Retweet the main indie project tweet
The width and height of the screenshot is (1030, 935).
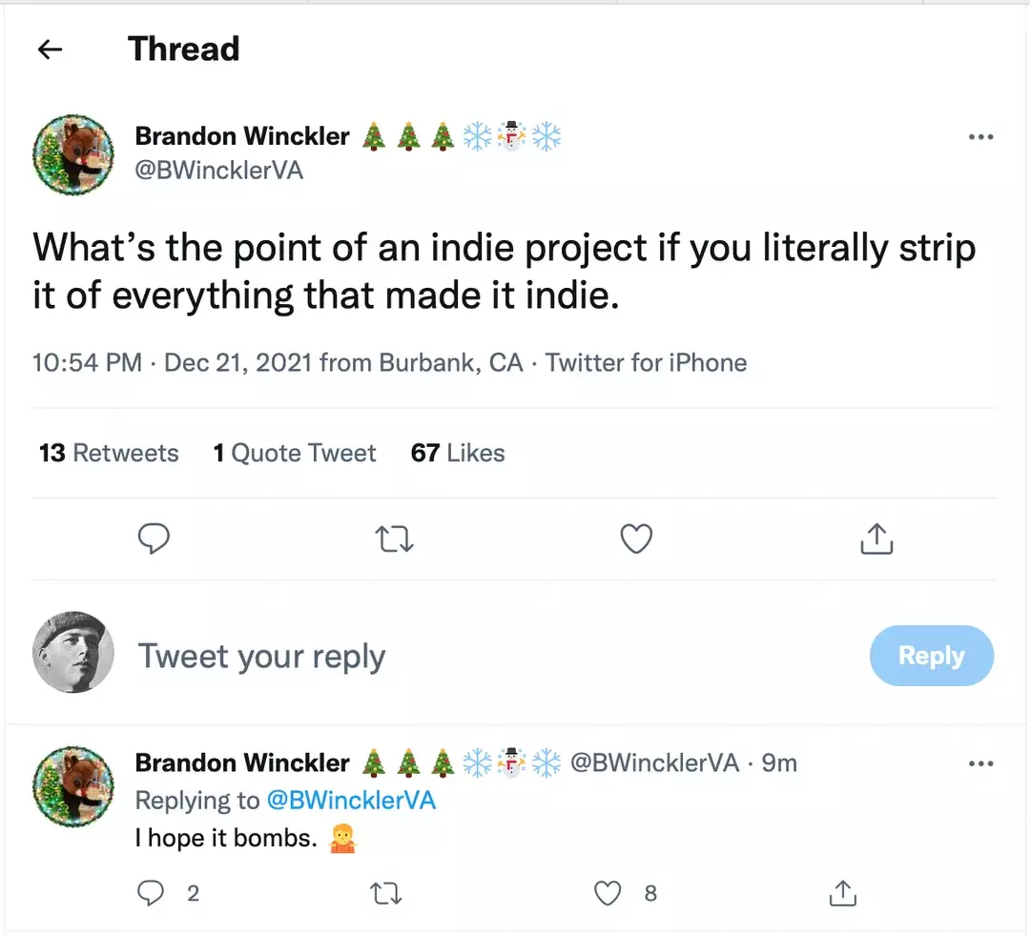[394, 539]
